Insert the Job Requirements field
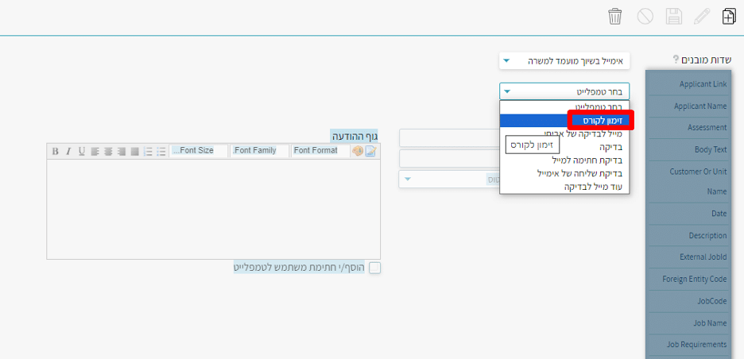Screen dimensions: 744x359 coord(689,345)
